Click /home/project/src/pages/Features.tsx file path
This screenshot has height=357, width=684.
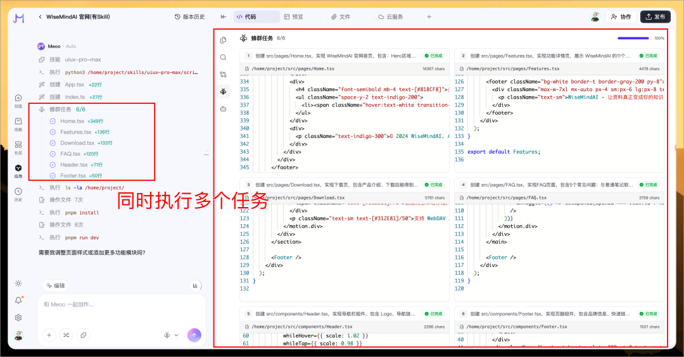coord(512,68)
